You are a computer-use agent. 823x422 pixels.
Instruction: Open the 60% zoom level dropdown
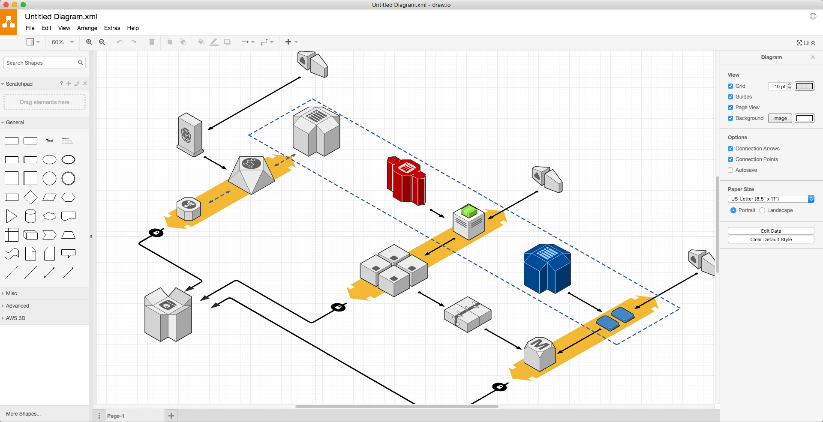point(63,42)
